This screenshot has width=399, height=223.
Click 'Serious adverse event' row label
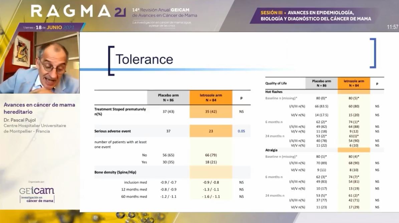(113, 131)
